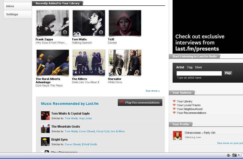Click the Tom Waits & Crystal Gayle thumbnail
Screen dimensions: 243x159
[45, 116]
